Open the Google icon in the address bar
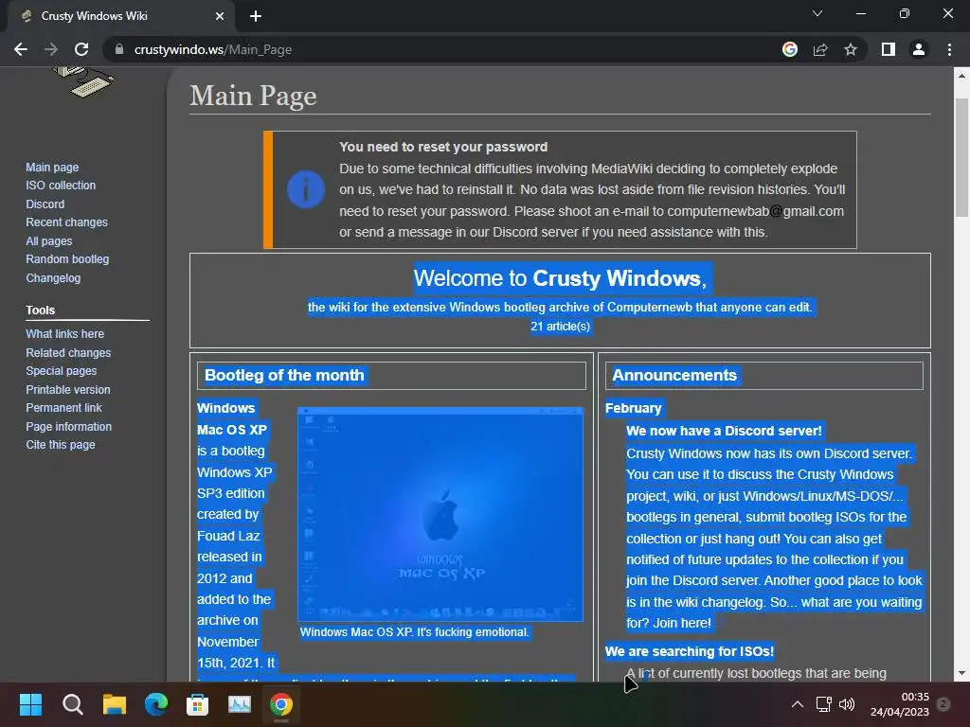 point(789,49)
